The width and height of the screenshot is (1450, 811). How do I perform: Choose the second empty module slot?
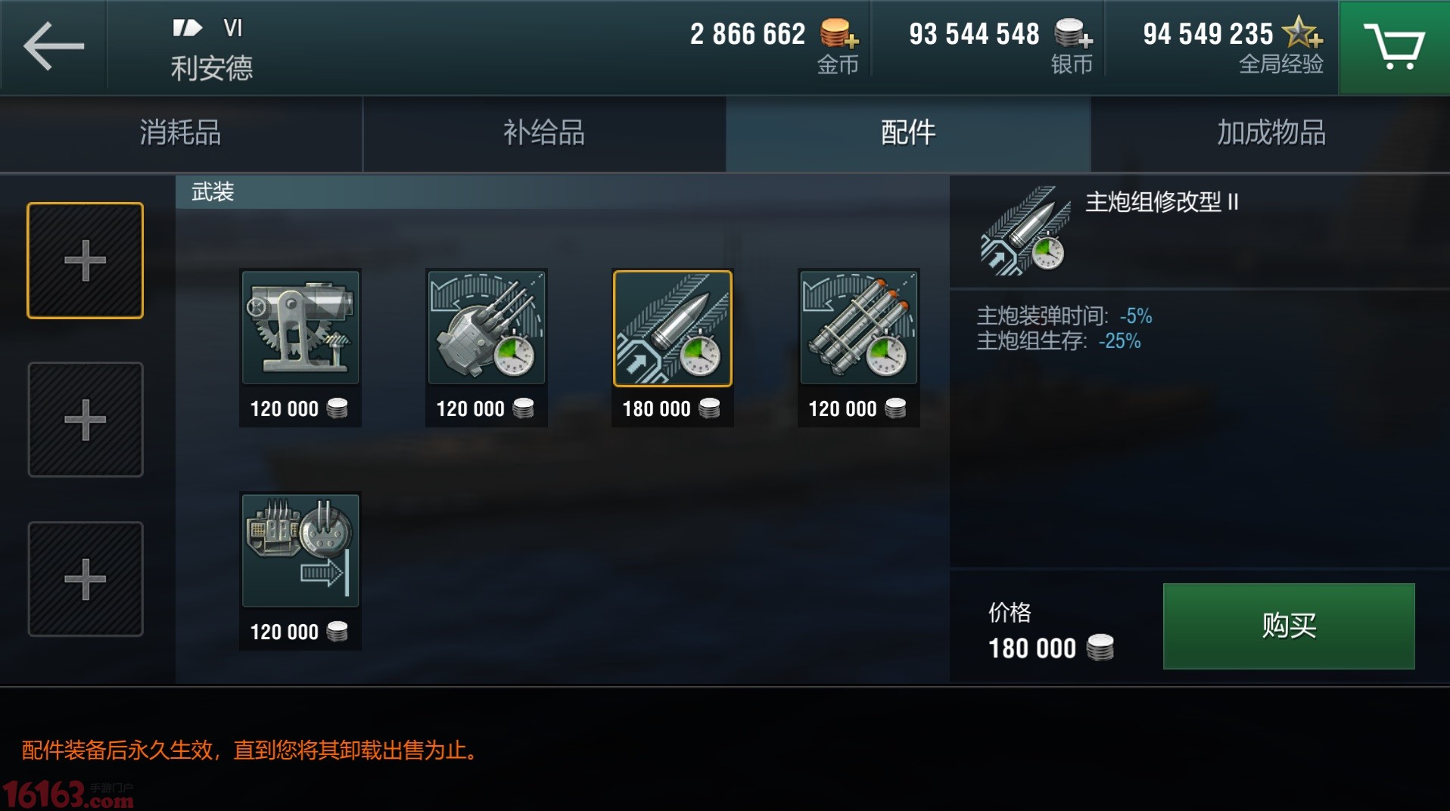[x=85, y=419]
